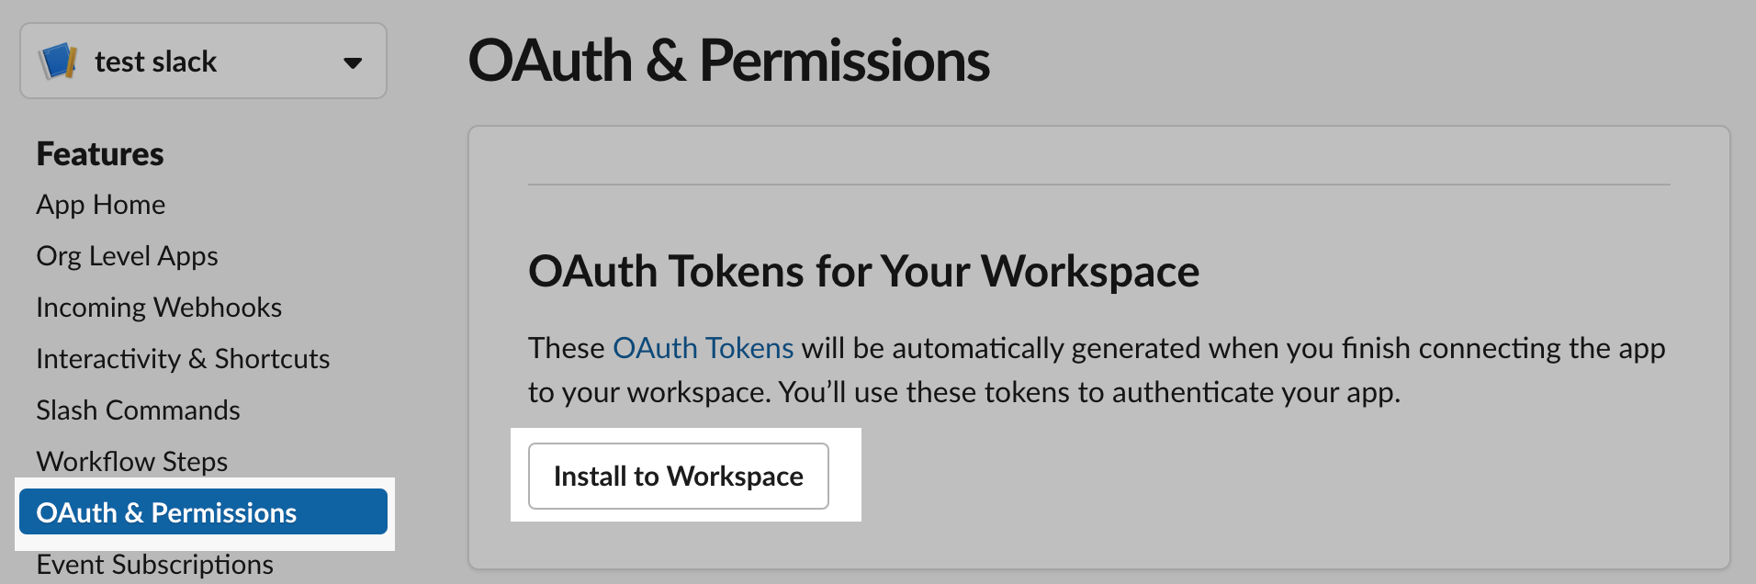Open the Slash Commands page

[x=138, y=410]
